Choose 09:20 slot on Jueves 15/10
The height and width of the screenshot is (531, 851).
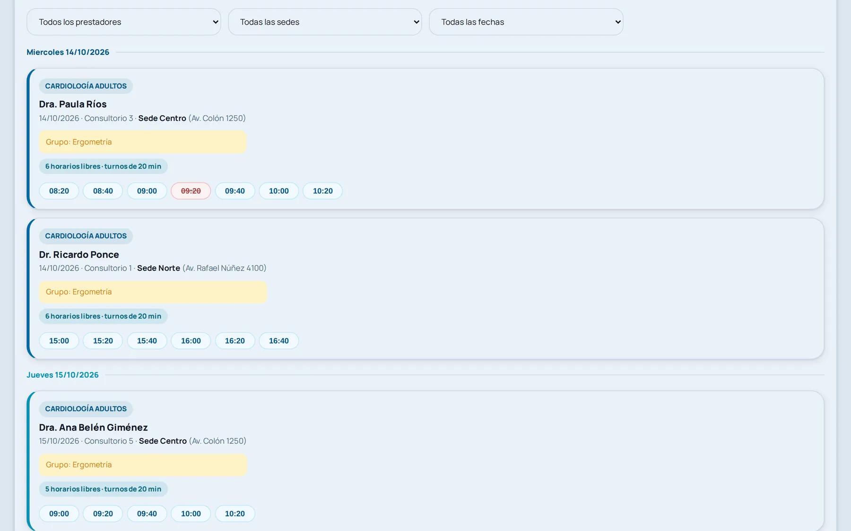[x=103, y=514]
